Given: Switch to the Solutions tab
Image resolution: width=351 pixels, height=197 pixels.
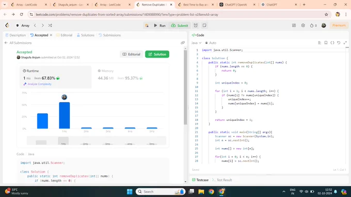Looking at the screenshot, I should 86,35.
